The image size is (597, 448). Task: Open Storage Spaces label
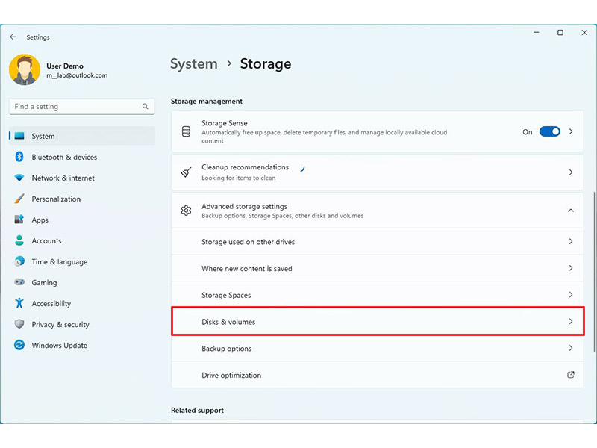point(226,295)
